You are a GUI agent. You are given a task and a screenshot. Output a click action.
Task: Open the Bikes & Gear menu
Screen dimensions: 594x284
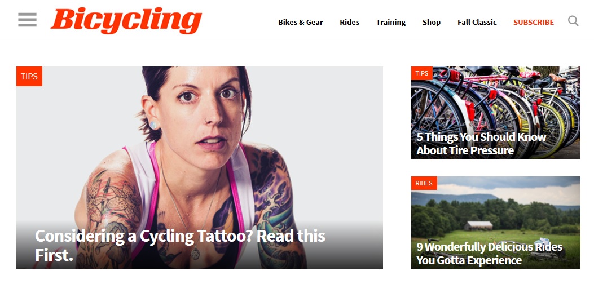301,23
